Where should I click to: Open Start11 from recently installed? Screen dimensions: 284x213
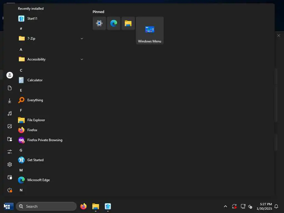pos(51,19)
